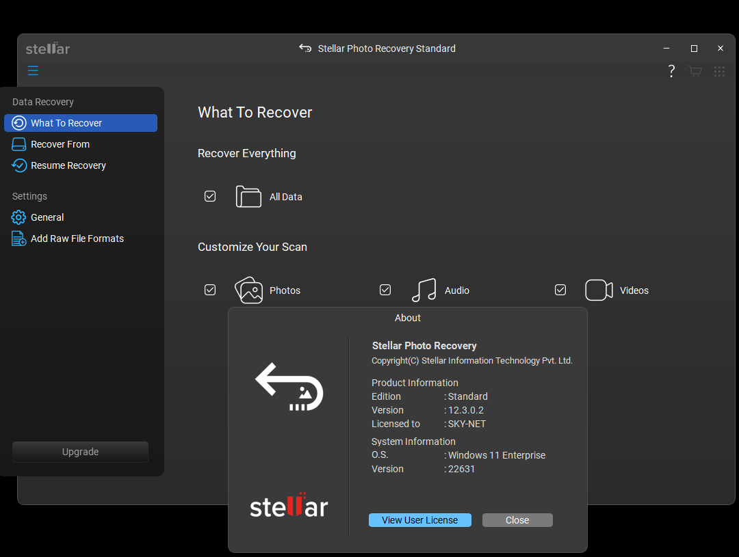Uncheck the Photos checkbox
This screenshot has width=739, height=557.
pos(210,290)
